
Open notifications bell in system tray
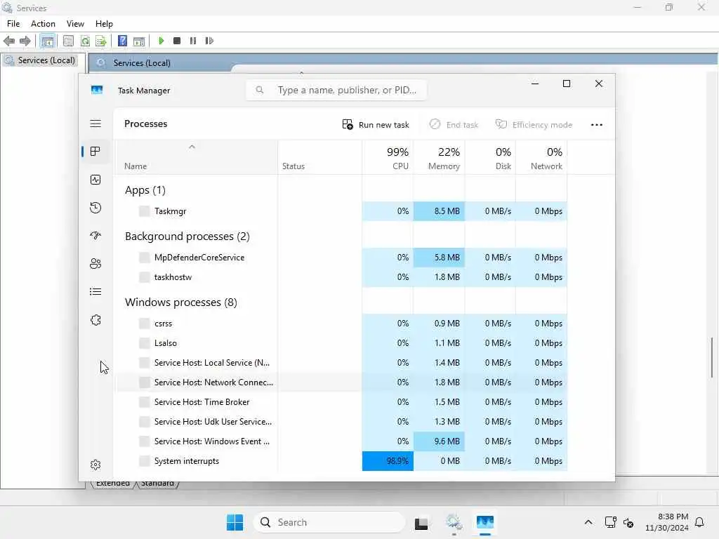700,522
